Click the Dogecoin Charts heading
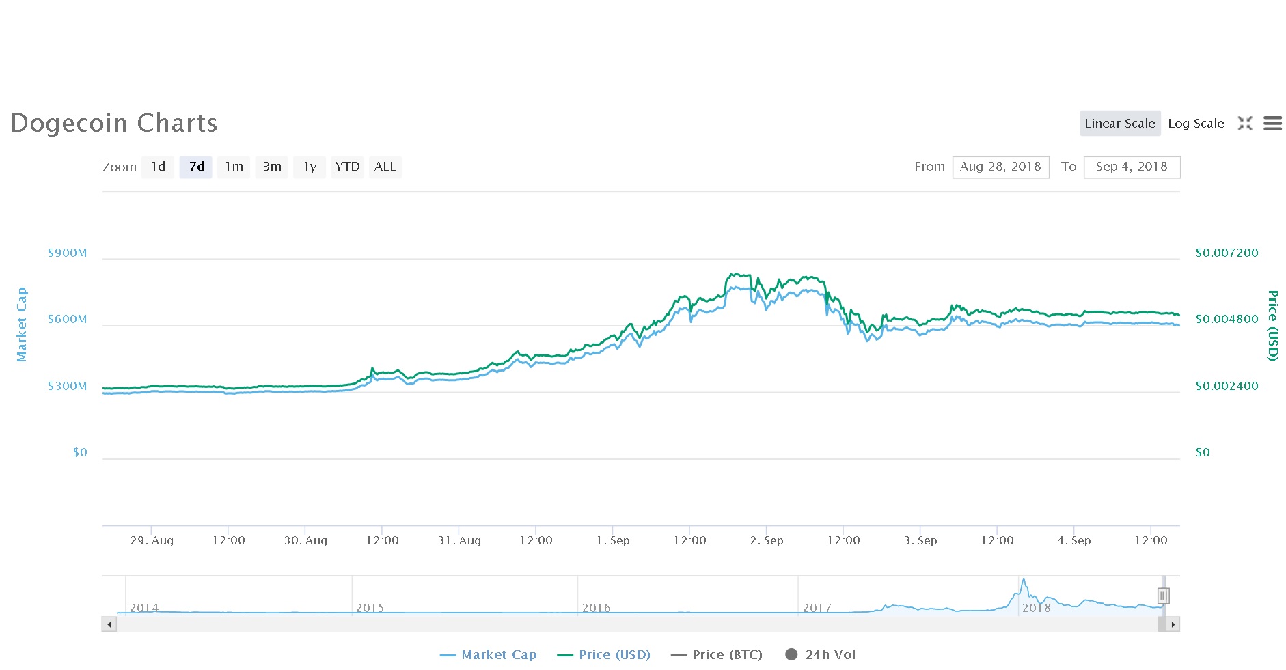This screenshot has width=1286, height=670. pos(114,123)
